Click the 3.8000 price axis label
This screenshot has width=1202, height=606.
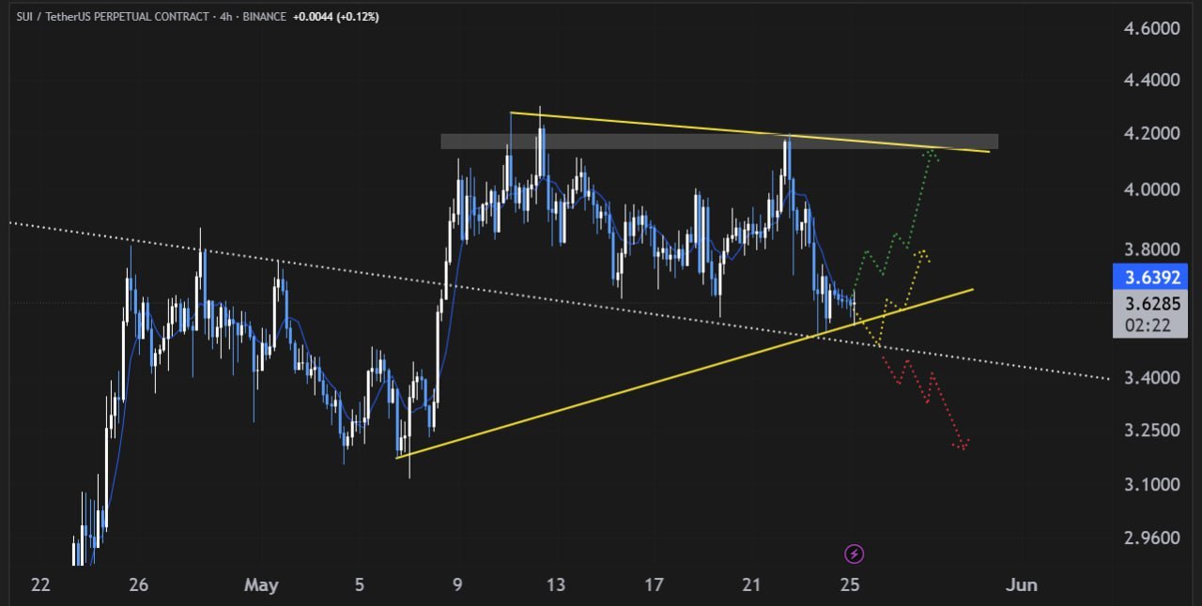point(1151,250)
